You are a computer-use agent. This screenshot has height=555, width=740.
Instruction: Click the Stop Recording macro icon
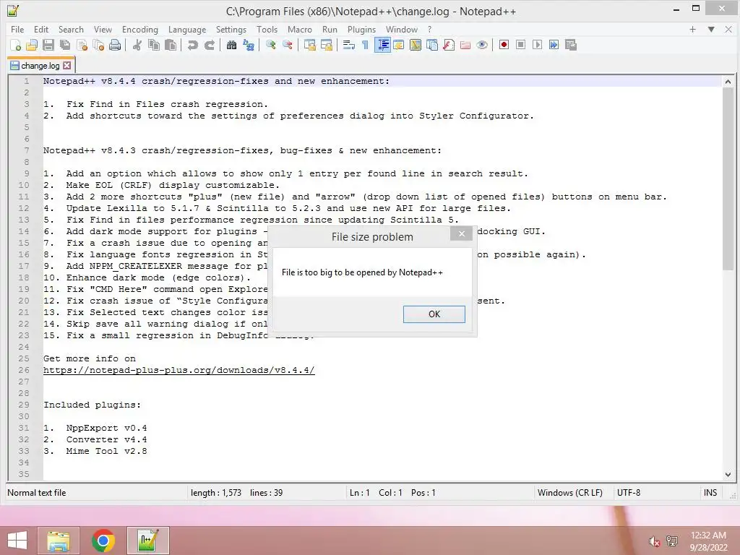[520, 45]
